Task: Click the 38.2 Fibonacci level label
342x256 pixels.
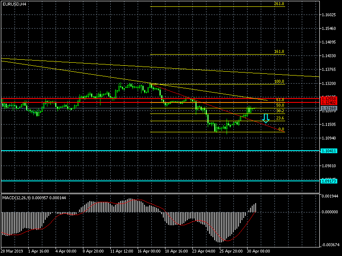Action: [280, 111]
